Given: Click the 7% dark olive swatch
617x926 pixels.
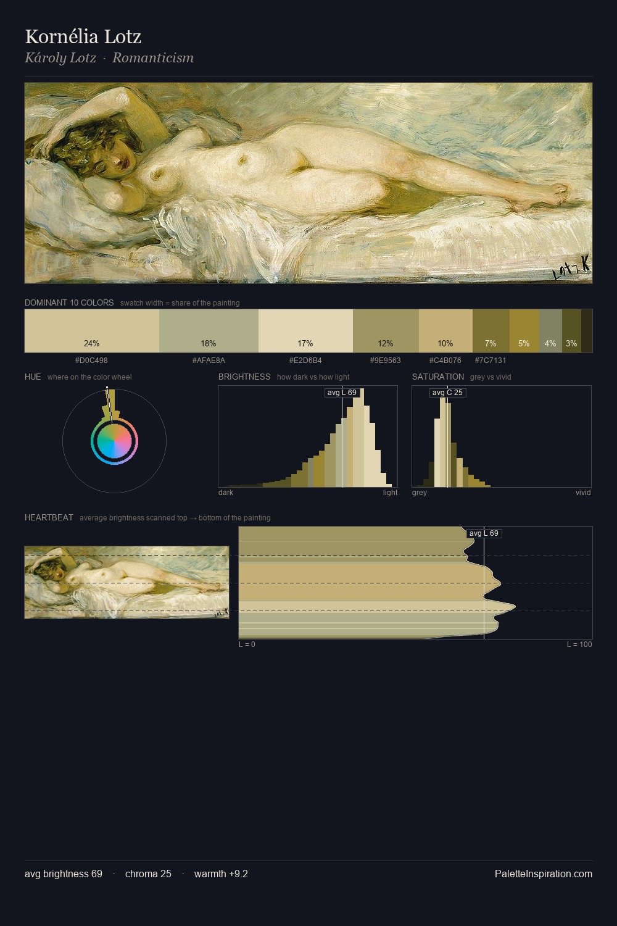Looking at the screenshot, I should point(491,331).
